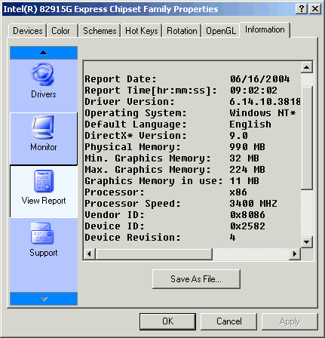Open the Support envelope icon

[42, 233]
